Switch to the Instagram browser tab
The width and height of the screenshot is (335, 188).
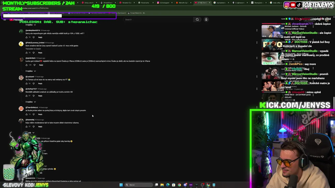click(164, 3)
